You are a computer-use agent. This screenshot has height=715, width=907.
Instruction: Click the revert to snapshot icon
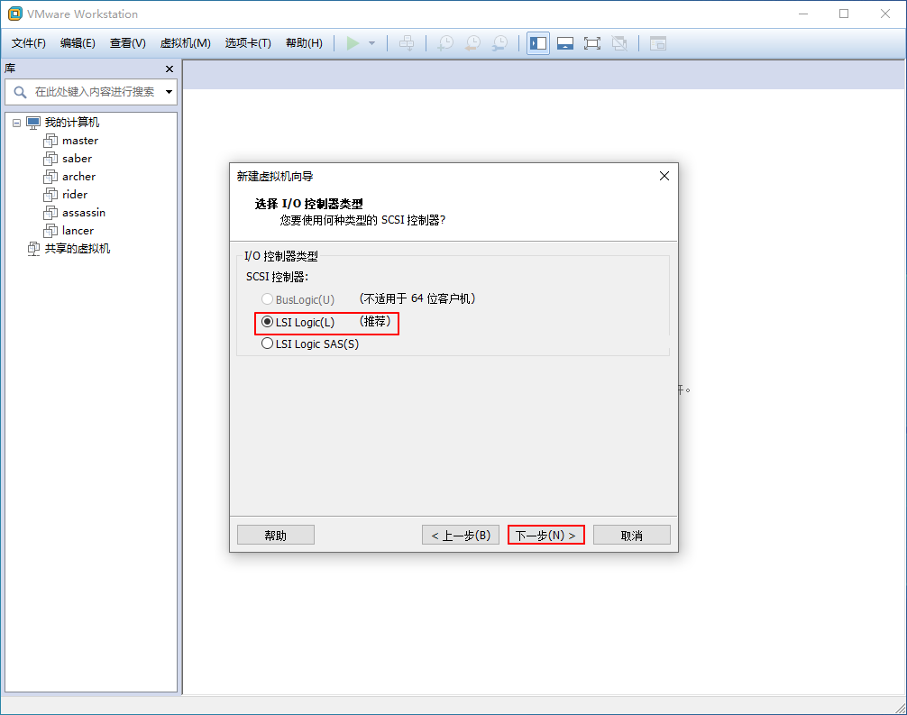tap(472, 43)
